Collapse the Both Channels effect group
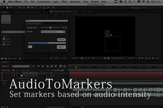The image size is (163, 108). 17,78
